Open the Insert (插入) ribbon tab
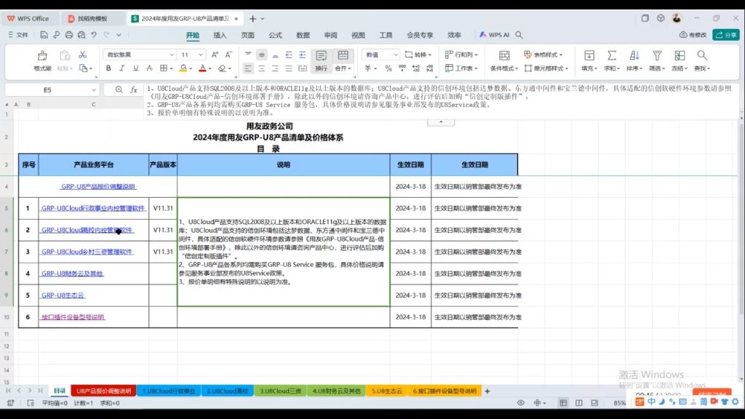 tap(220, 35)
